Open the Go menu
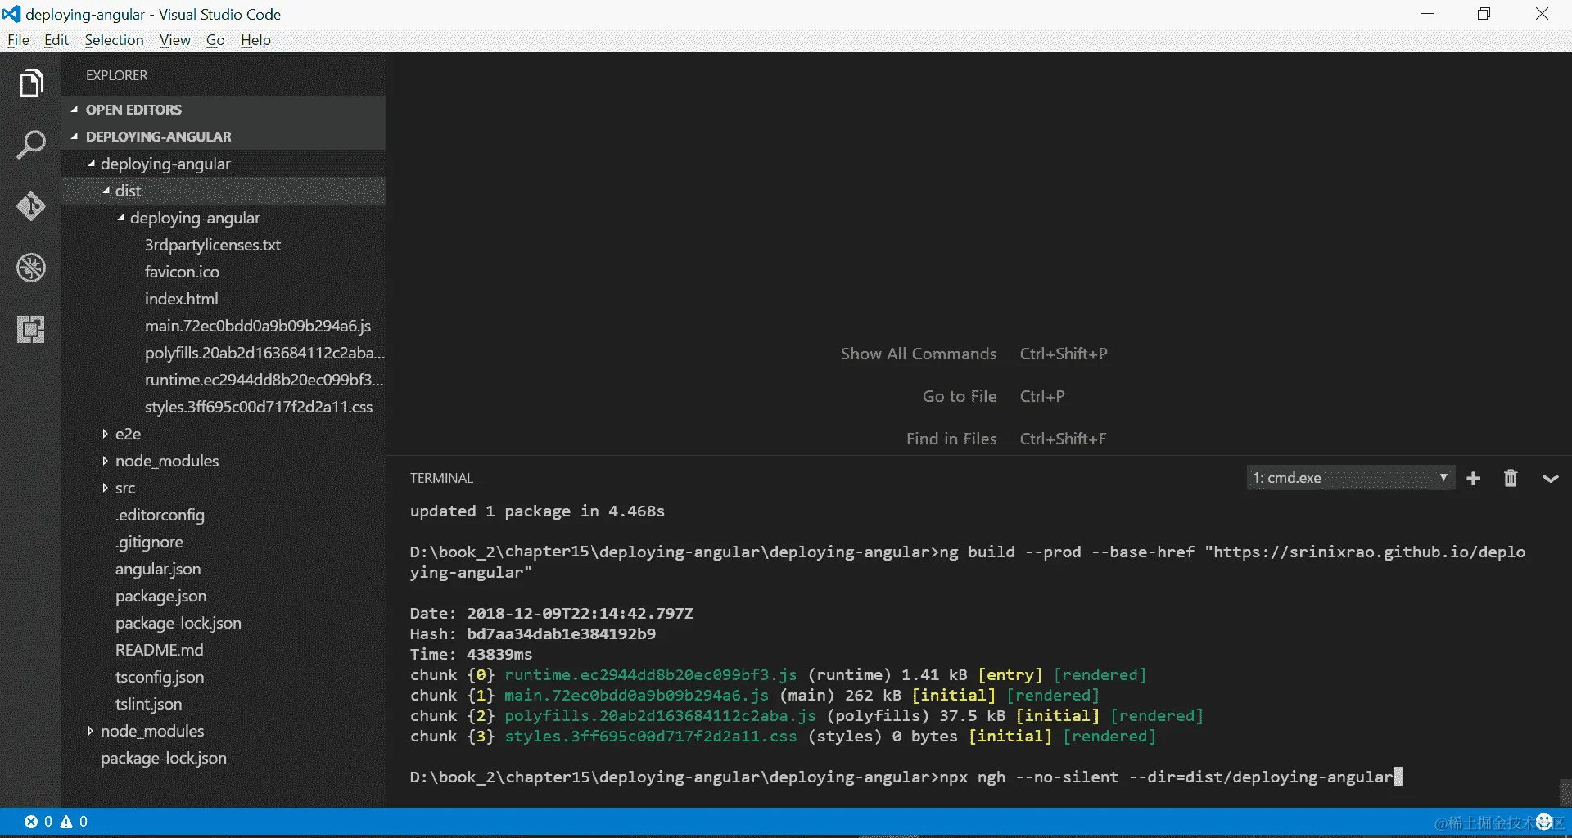This screenshot has height=838, width=1572. click(215, 40)
